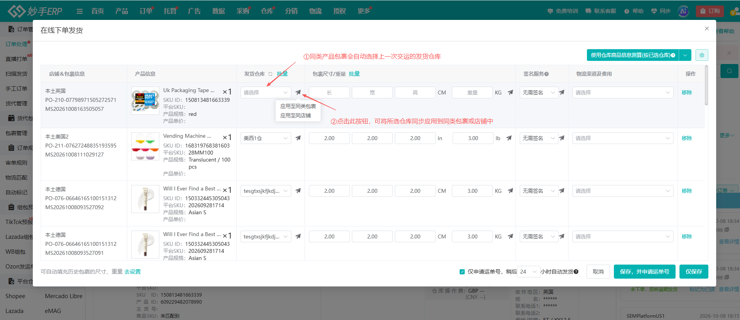The width and height of the screenshot is (740, 320).
Task: Click the 重量 weight input in first row
Action: click(472, 92)
